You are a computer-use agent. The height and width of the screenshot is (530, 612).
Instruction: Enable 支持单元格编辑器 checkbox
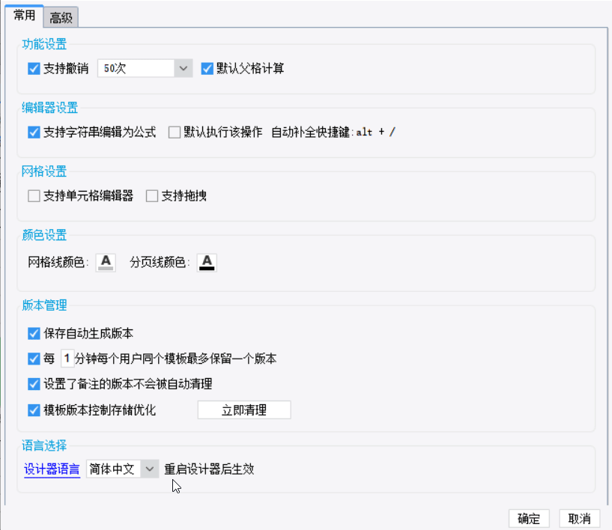34,196
